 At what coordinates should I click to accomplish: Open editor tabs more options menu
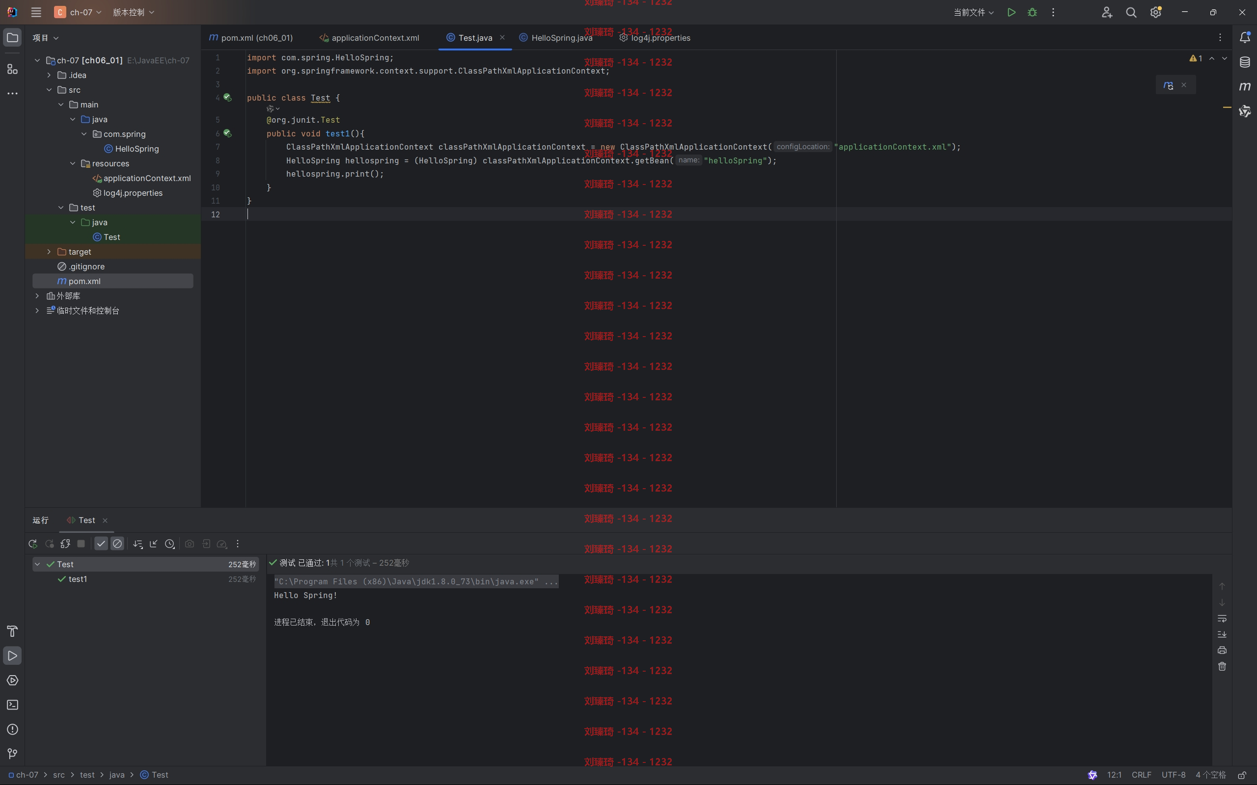click(x=1220, y=37)
